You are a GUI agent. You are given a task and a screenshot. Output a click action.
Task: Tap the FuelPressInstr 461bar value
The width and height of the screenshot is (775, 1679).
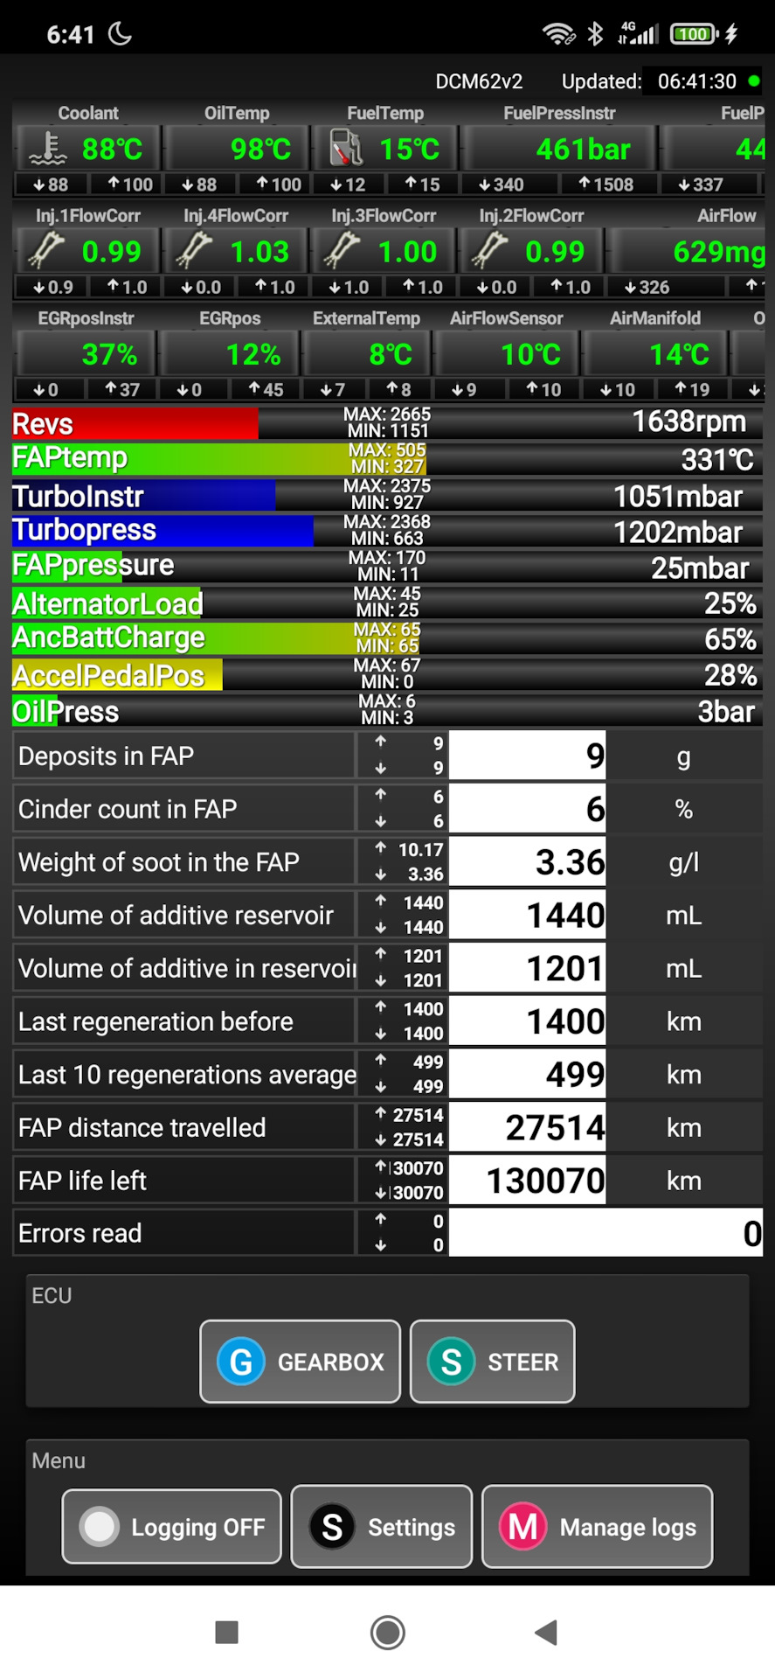point(583,150)
